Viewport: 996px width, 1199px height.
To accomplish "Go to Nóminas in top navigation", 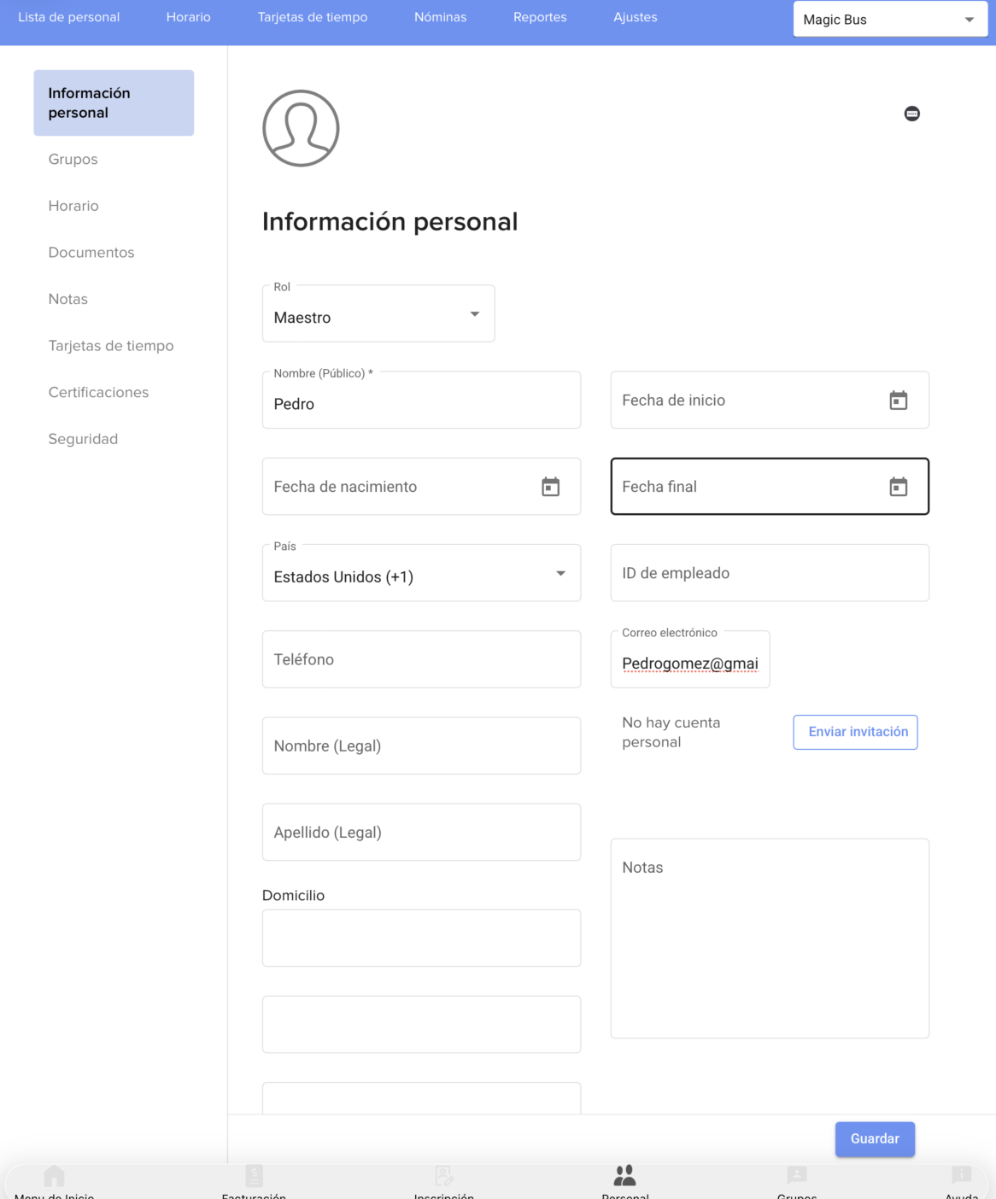I will [441, 17].
